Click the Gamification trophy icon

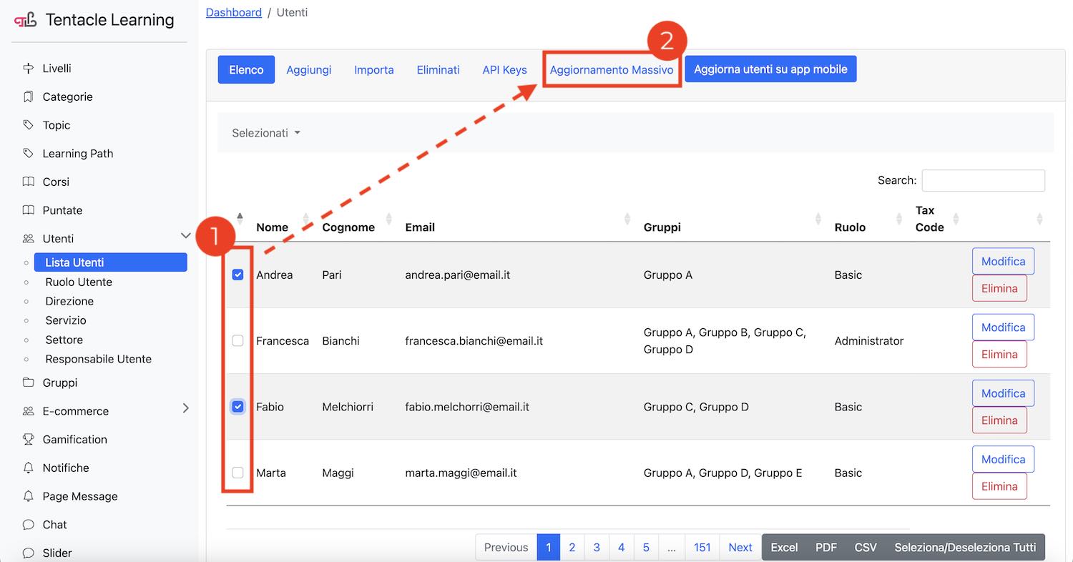click(x=28, y=440)
